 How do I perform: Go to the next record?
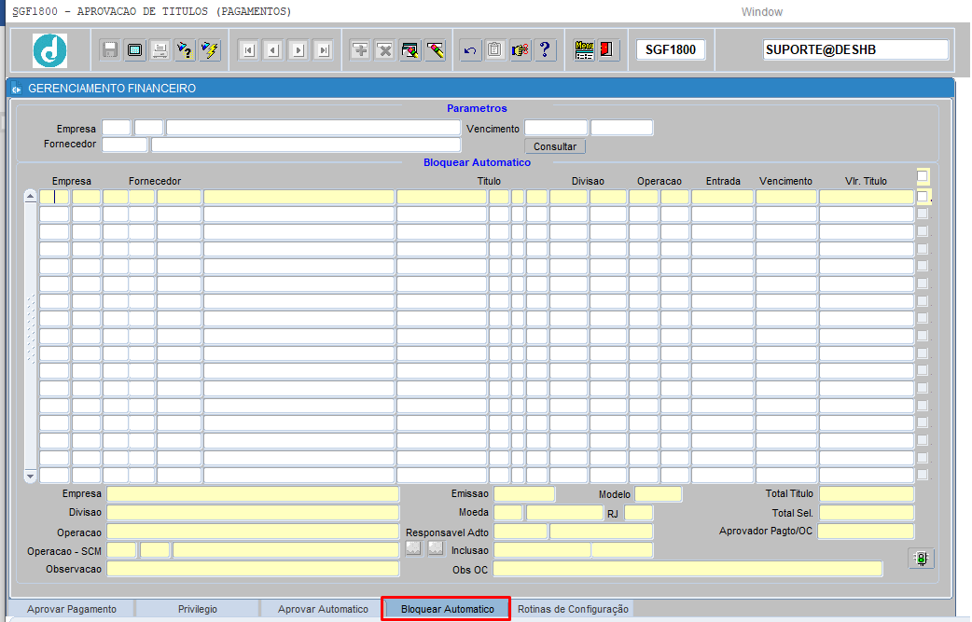pos(299,50)
